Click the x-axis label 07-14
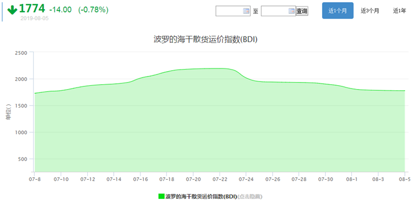The height and width of the screenshot is (201, 412). [x=113, y=179]
